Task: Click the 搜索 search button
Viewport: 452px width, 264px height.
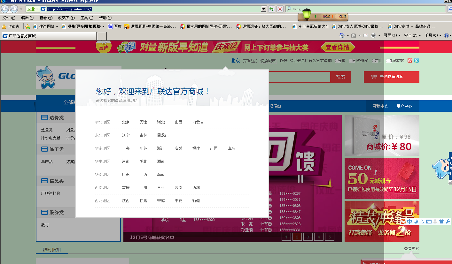Action: pos(340,77)
